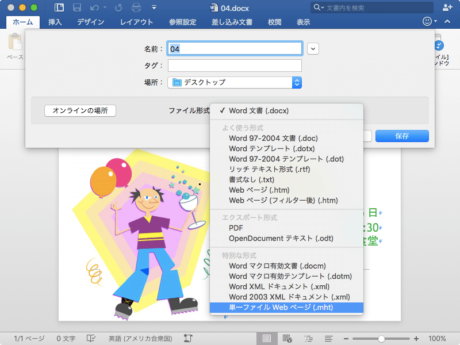Switch to Outline view icon

click(308, 339)
